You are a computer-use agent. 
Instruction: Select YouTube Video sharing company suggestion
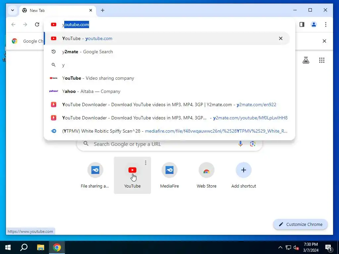(167, 78)
